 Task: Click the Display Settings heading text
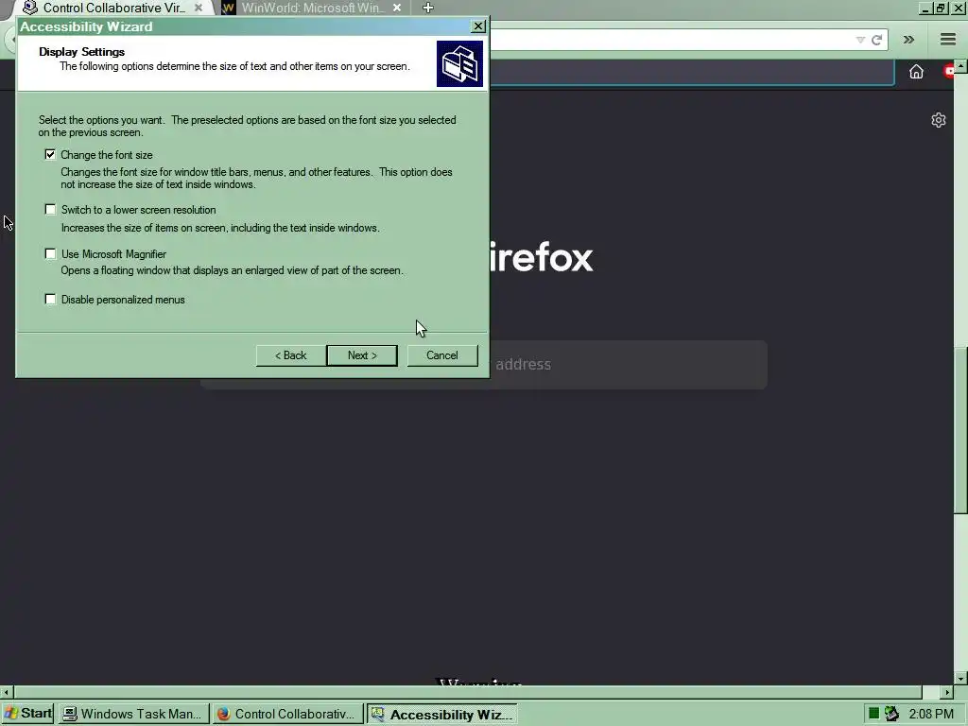(x=81, y=52)
